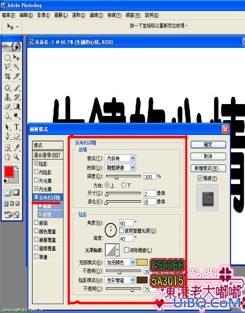
Task: Click the highlight color swatch E5D266
Action: [x=142, y=262]
